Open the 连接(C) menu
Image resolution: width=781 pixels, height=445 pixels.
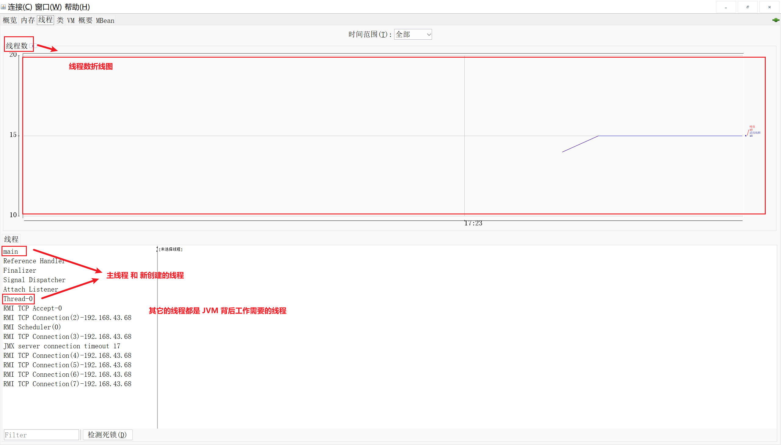[x=20, y=7]
